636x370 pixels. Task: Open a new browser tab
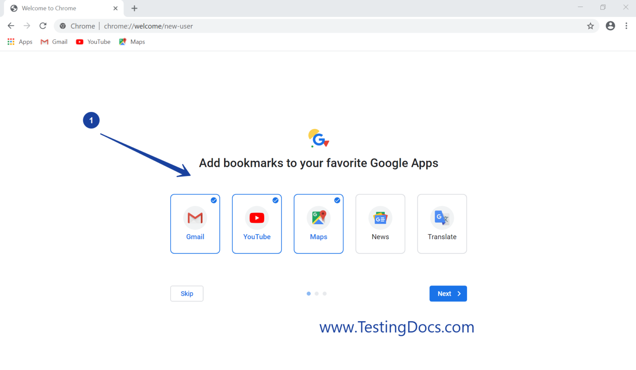[x=134, y=8]
